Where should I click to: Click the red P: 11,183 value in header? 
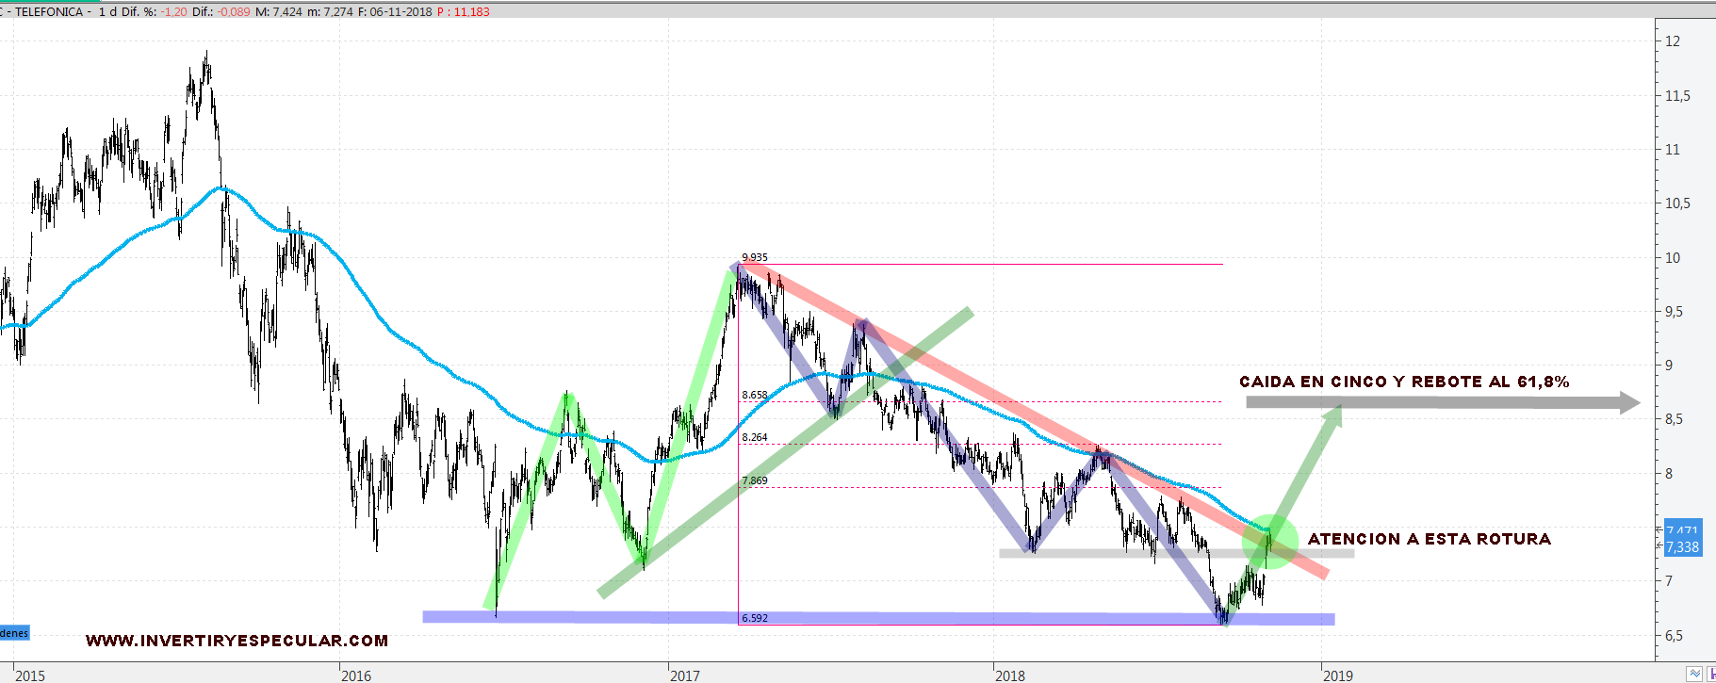[464, 12]
